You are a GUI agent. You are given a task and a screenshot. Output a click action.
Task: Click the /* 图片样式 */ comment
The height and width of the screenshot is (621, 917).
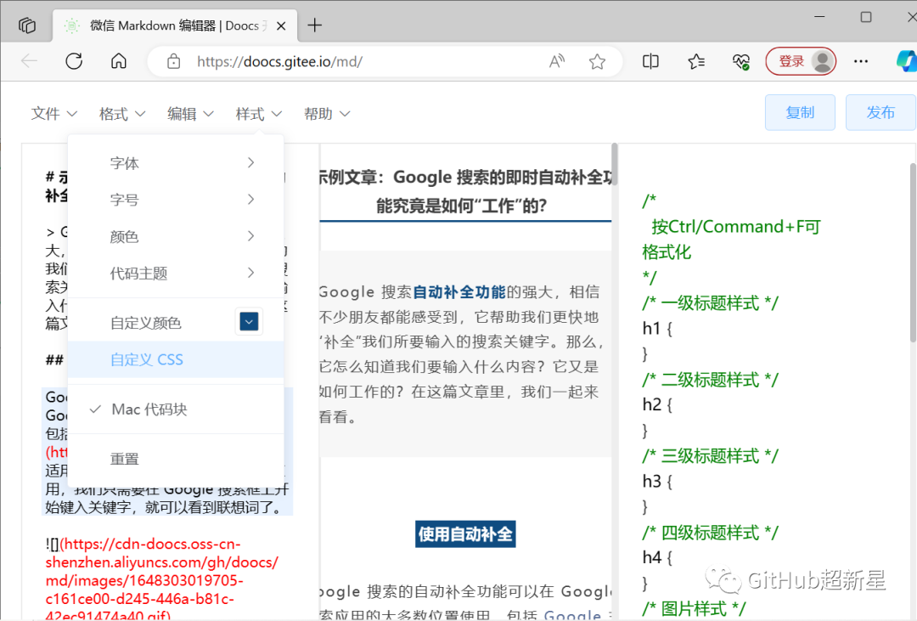pos(694,609)
